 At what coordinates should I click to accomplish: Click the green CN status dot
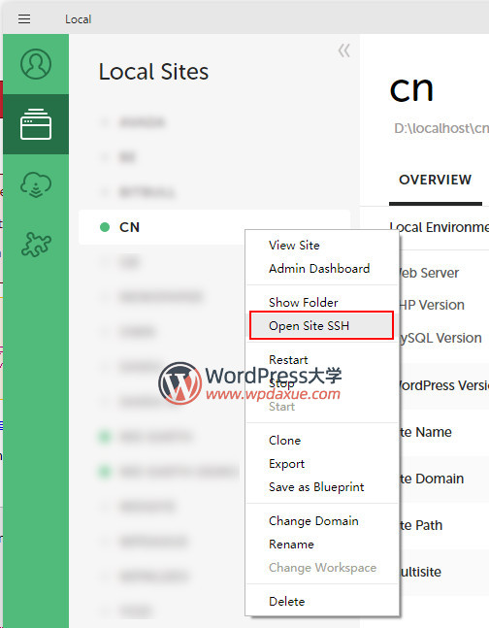[105, 227]
